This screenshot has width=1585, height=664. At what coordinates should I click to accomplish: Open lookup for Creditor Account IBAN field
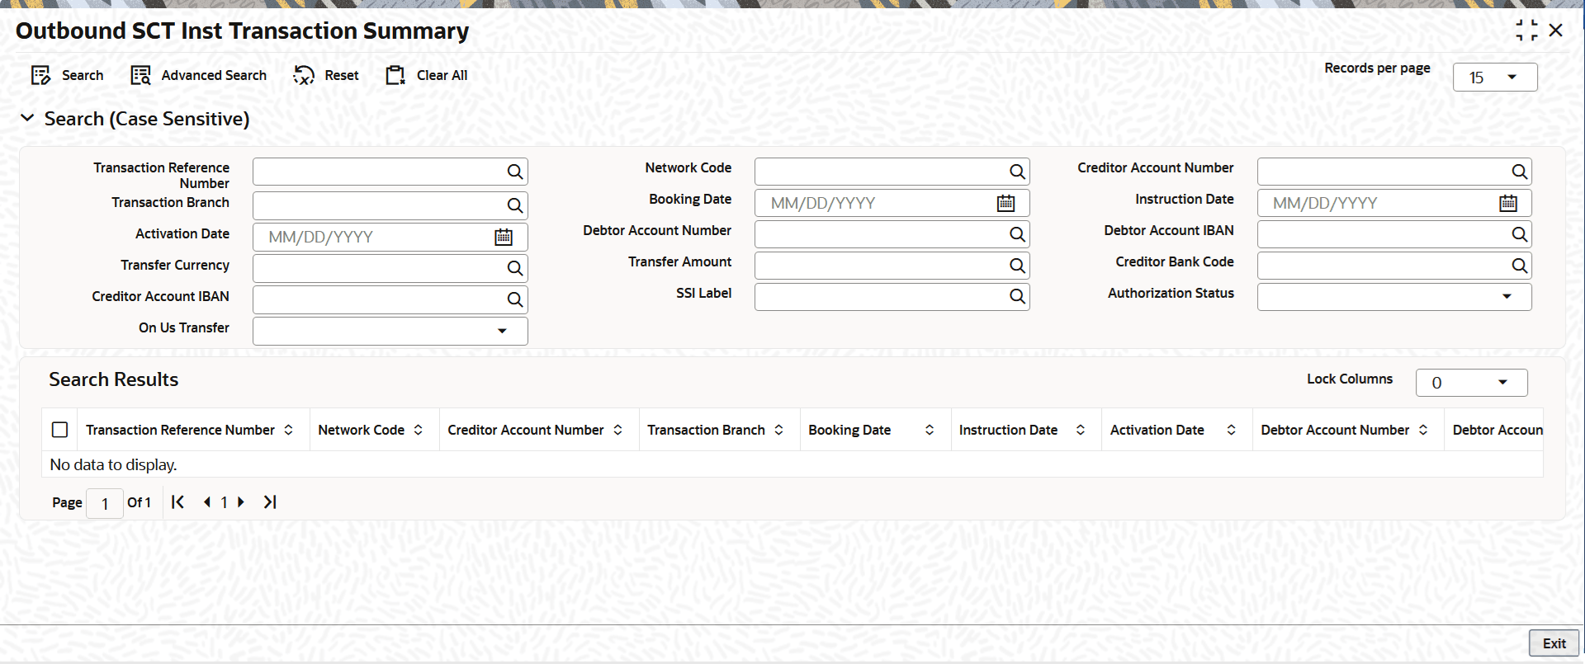515,299
